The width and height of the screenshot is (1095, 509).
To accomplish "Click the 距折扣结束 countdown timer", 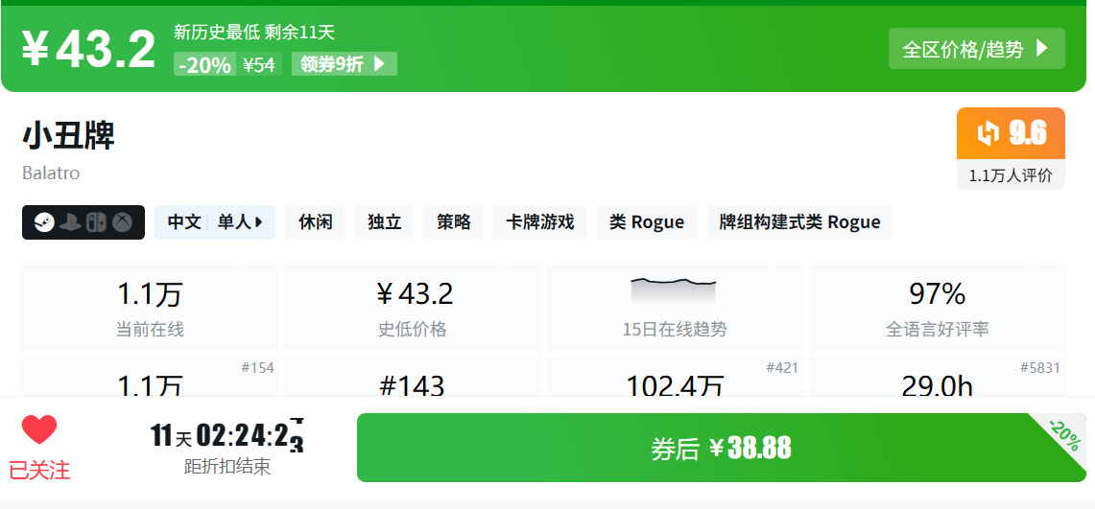I will (227, 449).
